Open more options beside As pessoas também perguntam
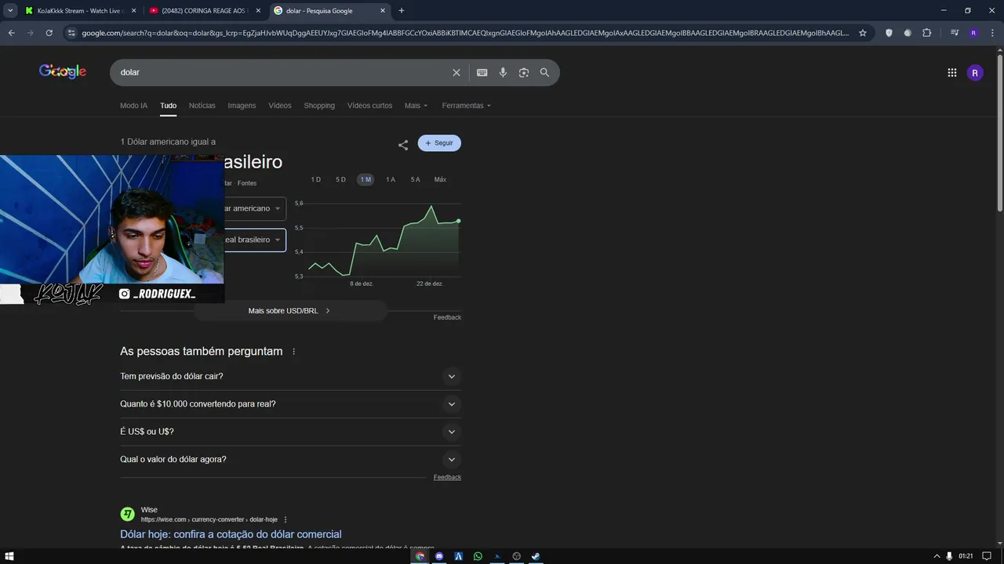Viewport: 1004px width, 564px height. click(x=294, y=352)
